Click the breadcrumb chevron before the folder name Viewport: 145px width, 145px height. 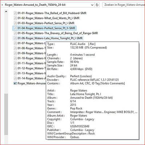point(2,5)
